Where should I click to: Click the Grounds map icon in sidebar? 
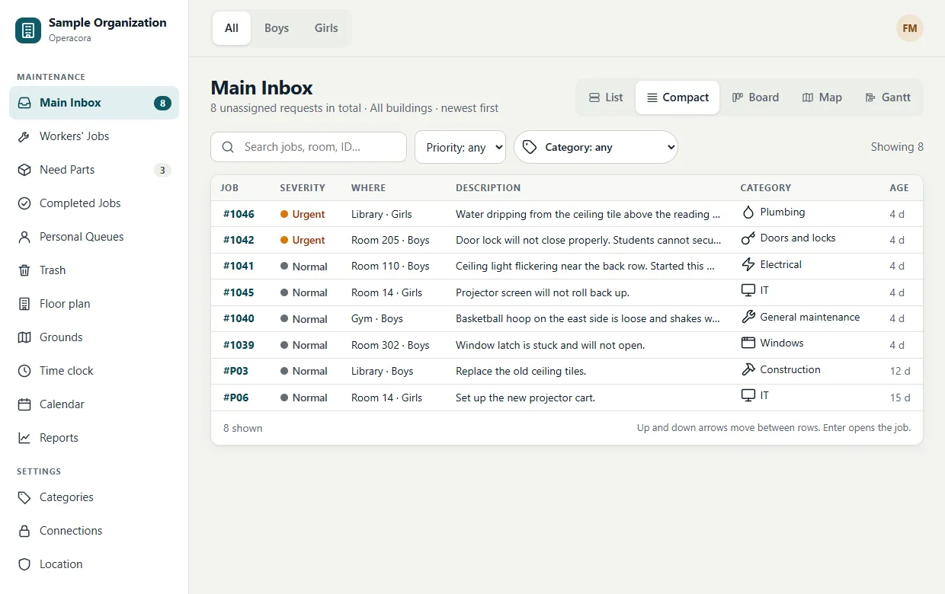click(24, 337)
